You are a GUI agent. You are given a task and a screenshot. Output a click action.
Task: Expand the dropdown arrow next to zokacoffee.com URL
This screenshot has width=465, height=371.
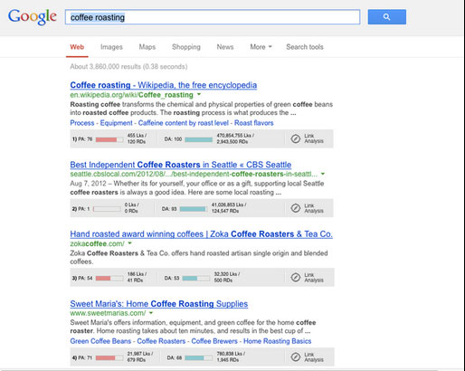point(130,243)
